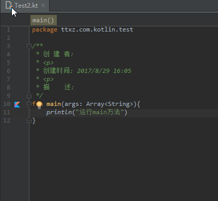Screen dimensions: 218x201
Task: Click the <p> tag on line 5
Action: [x=49, y=63]
